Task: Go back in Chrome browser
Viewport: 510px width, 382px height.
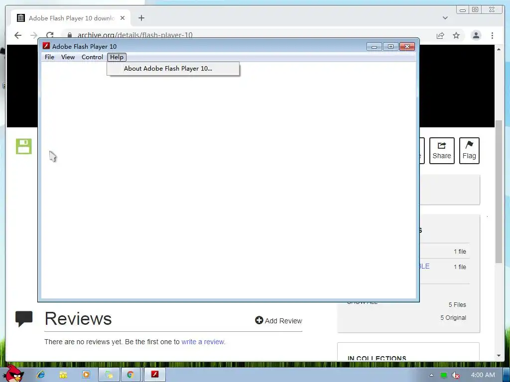Action: click(x=18, y=35)
